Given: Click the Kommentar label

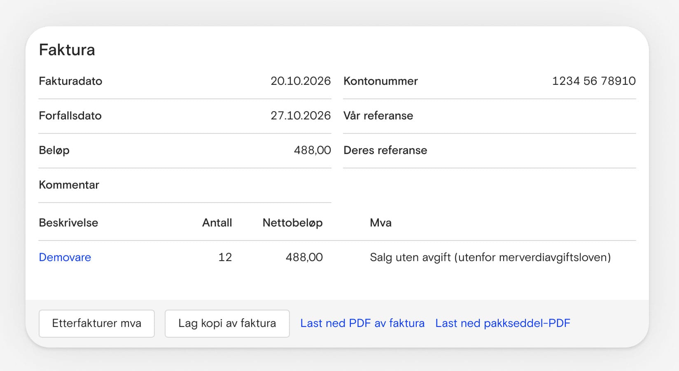Looking at the screenshot, I should click(x=69, y=185).
